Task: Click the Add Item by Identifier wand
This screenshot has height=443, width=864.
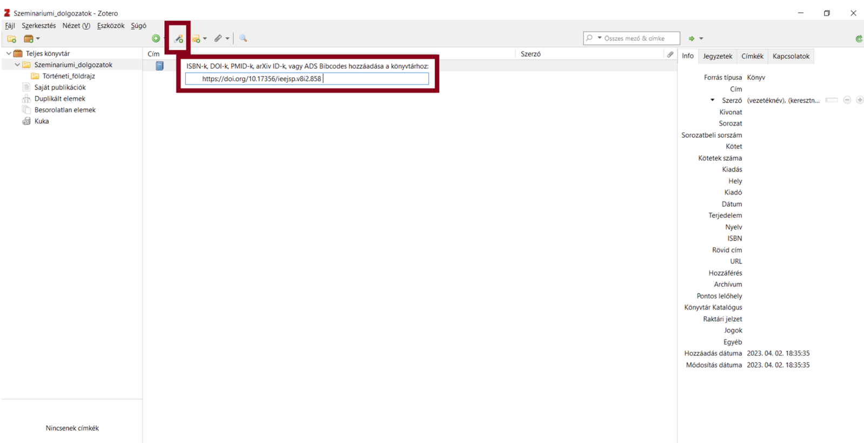Action: (x=178, y=38)
